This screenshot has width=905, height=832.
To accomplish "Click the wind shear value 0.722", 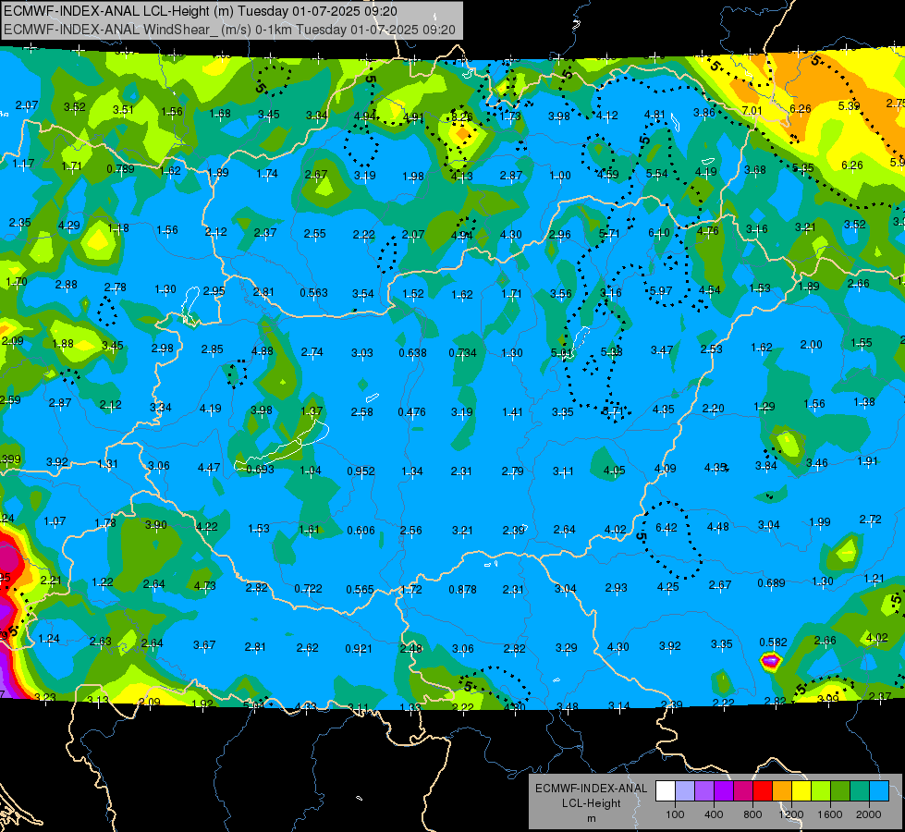I will (308, 588).
